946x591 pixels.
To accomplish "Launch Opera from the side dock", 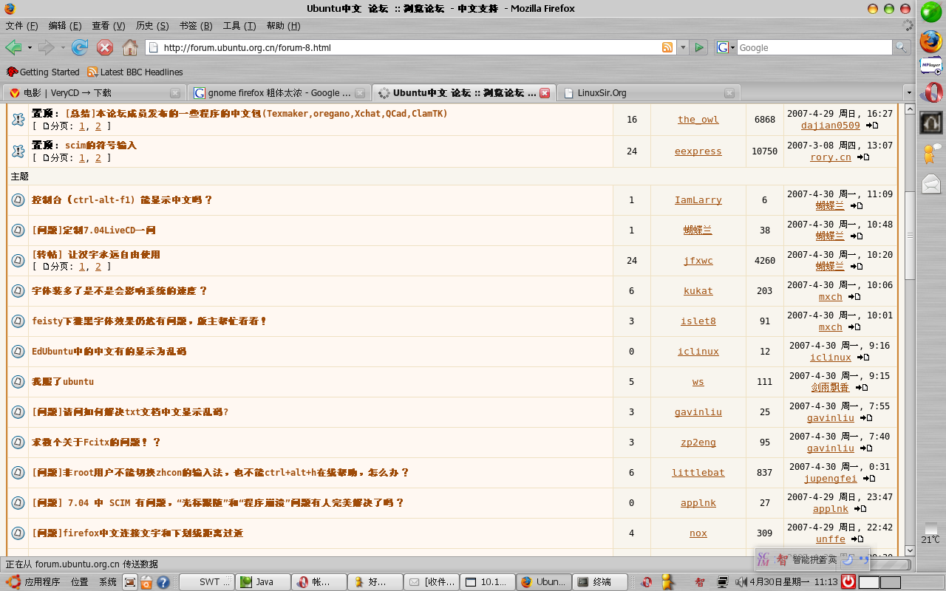I will (931, 93).
